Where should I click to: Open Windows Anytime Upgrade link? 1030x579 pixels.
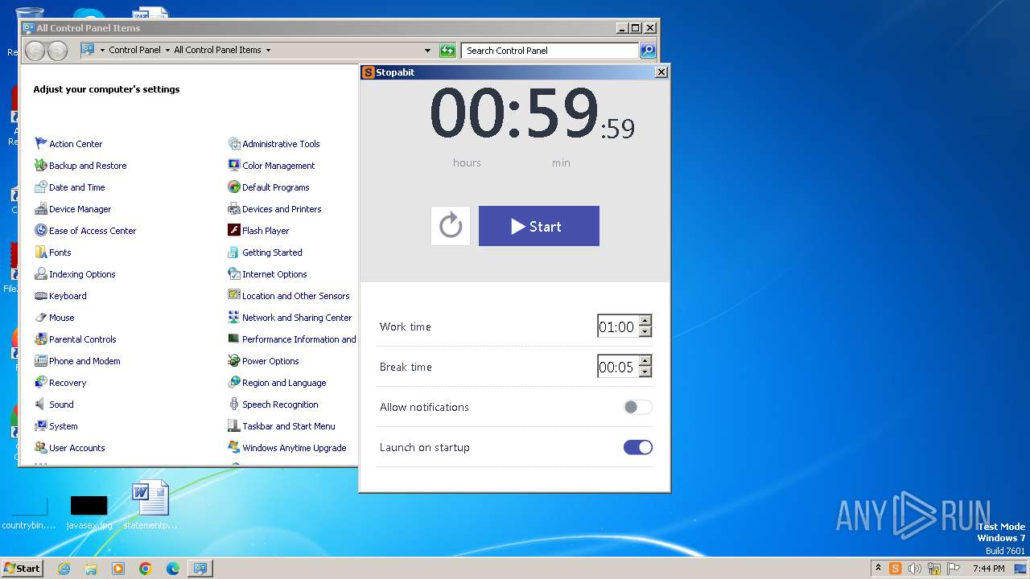pos(294,448)
